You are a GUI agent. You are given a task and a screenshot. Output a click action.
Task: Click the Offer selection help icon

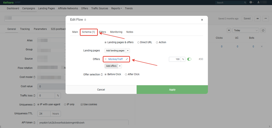[x=101, y=75]
